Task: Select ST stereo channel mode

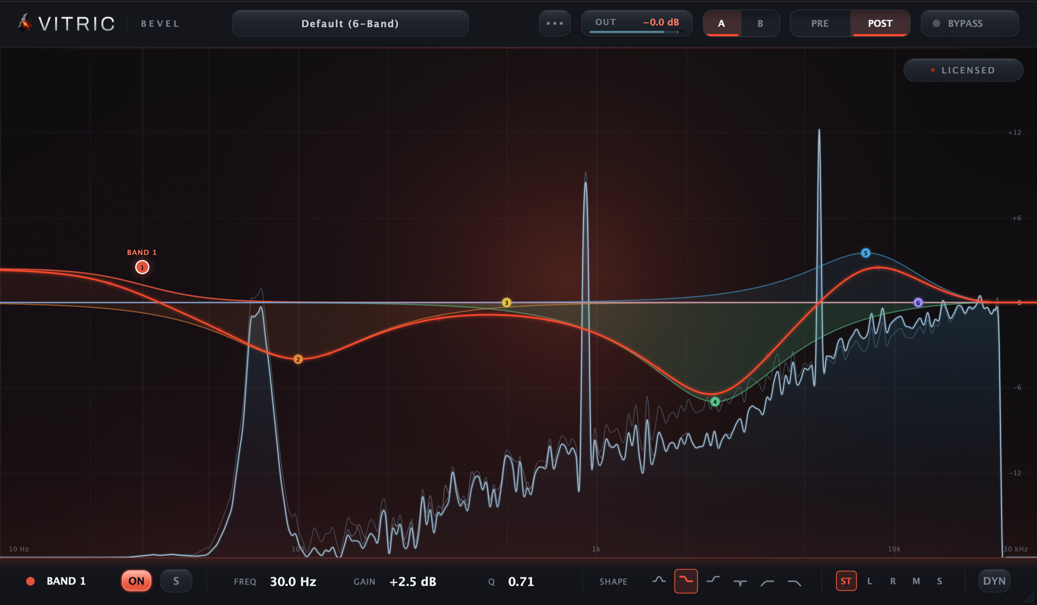Action: (x=846, y=581)
